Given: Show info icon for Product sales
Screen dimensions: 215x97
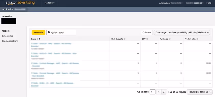Looking at the screenshot, I should [x=197, y=39].
